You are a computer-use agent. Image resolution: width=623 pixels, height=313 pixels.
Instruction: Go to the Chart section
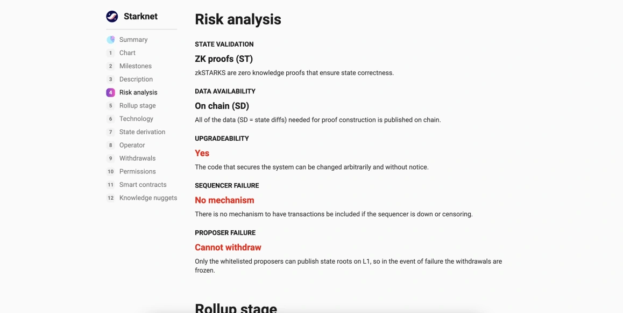pyautogui.click(x=128, y=53)
